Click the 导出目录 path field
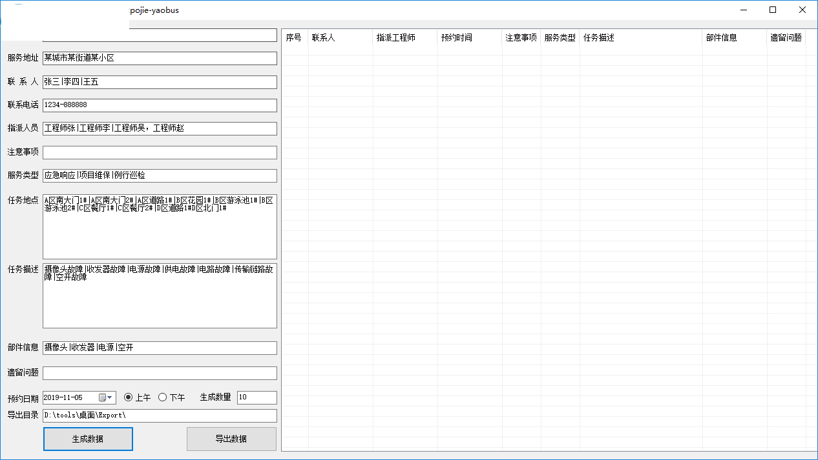Screen dimensions: 818x460 click(x=160, y=415)
